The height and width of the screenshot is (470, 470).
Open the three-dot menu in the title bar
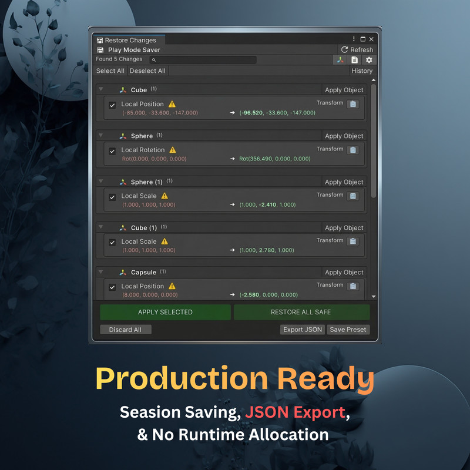[x=354, y=38]
